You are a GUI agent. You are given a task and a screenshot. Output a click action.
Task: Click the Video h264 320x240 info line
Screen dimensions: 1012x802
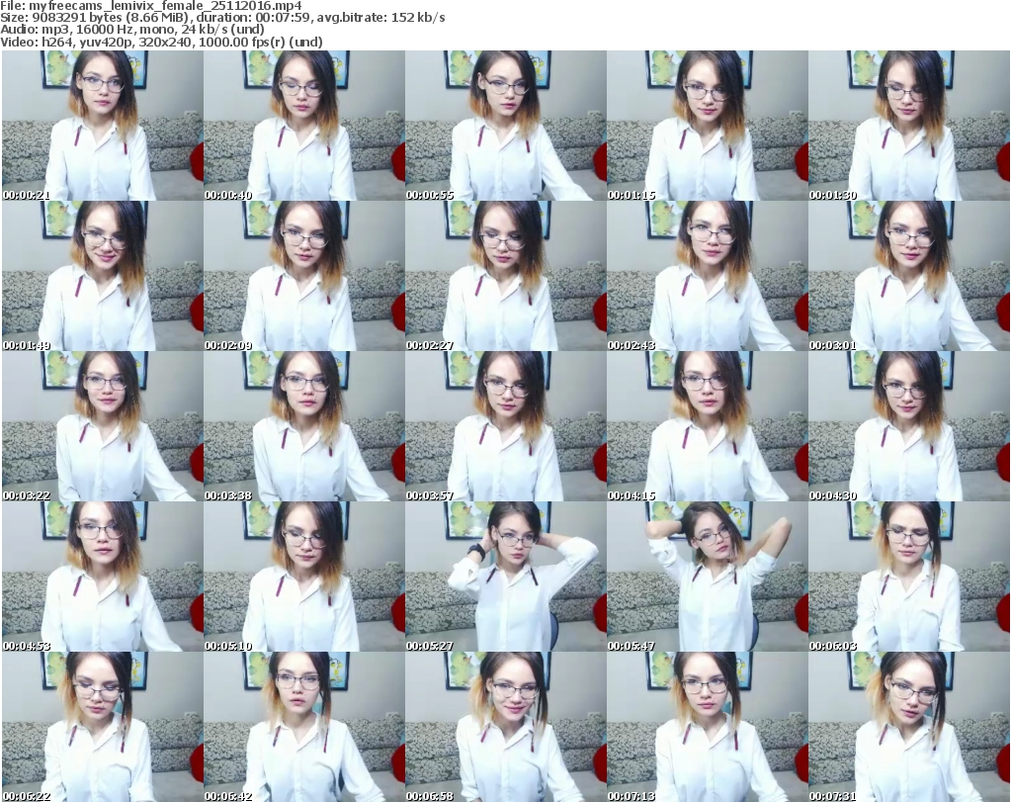coord(161,42)
